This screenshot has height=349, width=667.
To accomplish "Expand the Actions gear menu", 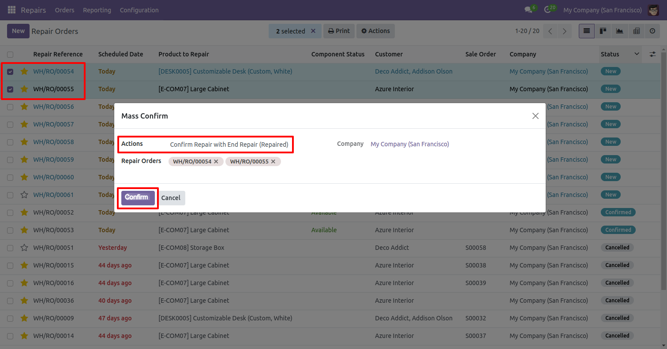I will [x=375, y=31].
